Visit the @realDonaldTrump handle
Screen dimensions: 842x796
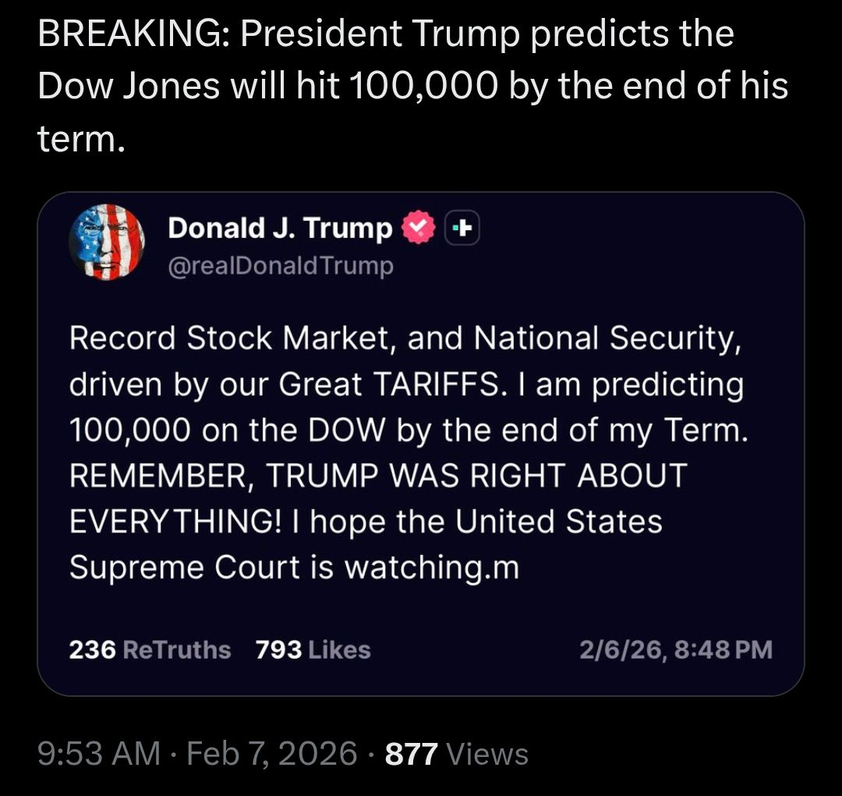[281, 266]
